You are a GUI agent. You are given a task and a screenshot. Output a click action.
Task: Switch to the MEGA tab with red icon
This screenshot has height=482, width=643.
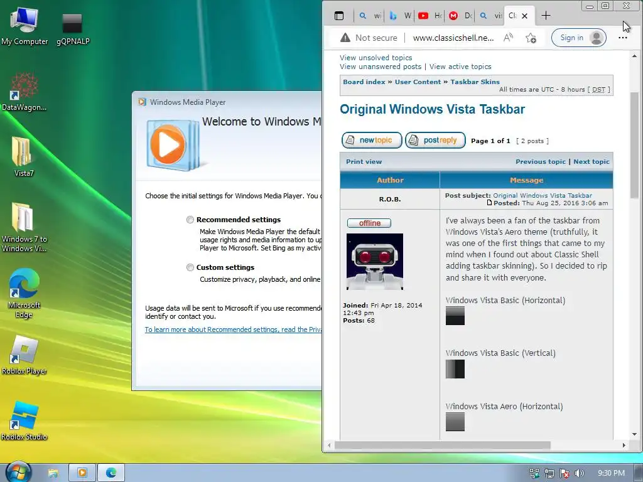tap(459, 16)
